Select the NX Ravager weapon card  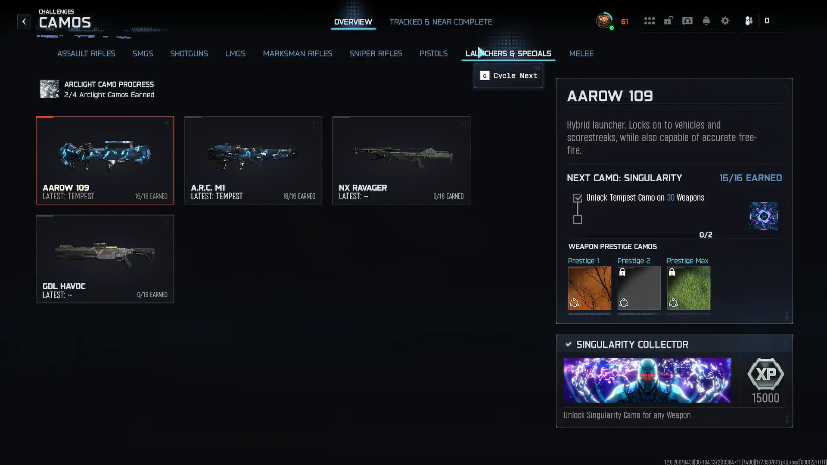(401, 160)
